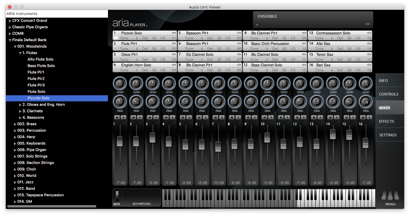Click the previous-instrument arrow in slot 1 Piccolo Solo
Image resolution: width=410 pixels, height=216 pixels.
point(172,33)
